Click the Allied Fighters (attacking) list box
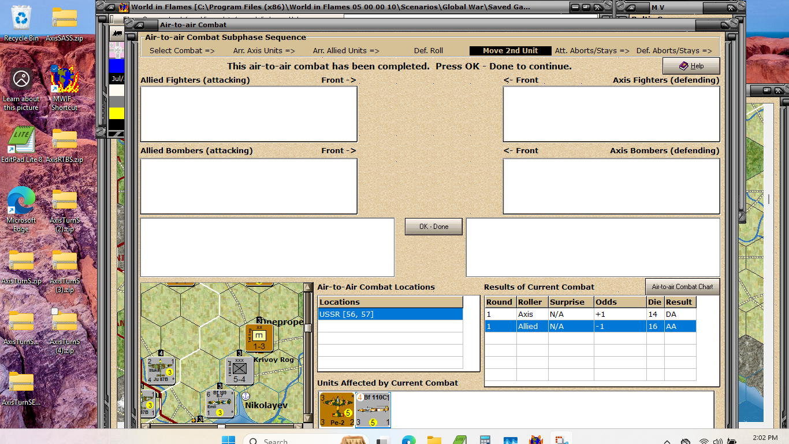Screen dimensions: 789x444 [249, 114]
